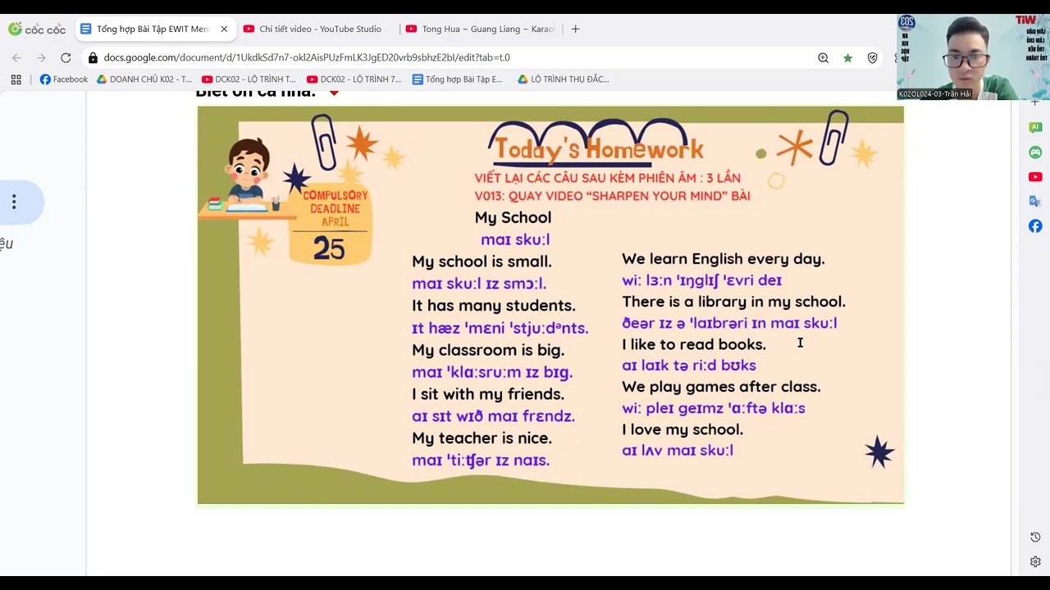Switch to the Chi tiết video YouTube Studio tab
Screen dimensions: 1050x590
pyautogui.click(x=320, y=29)
